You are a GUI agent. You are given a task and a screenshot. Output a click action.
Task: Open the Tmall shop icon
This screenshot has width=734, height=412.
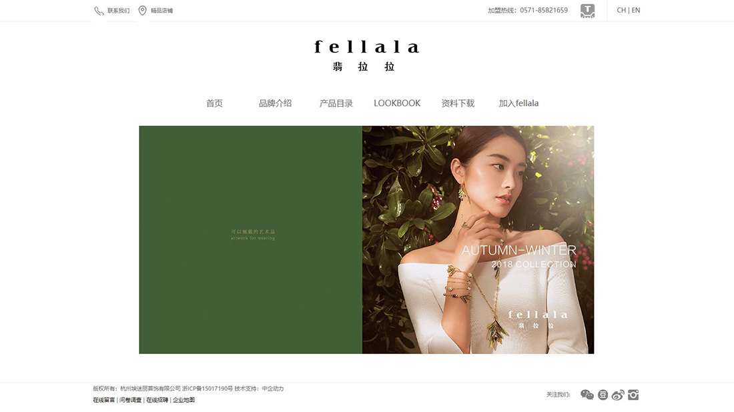coord(587,11)
